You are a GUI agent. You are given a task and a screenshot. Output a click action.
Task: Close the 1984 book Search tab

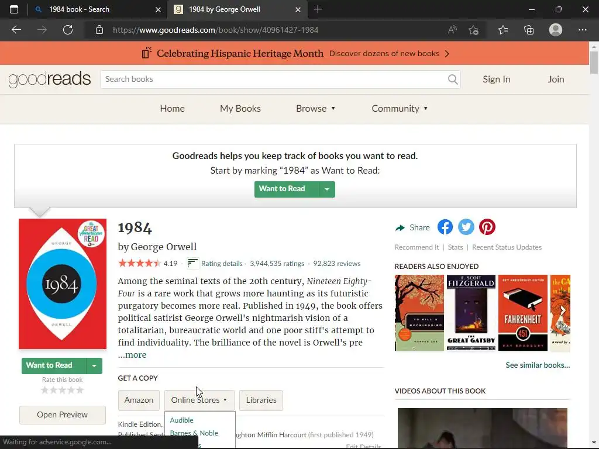click(x=158, y=9)
